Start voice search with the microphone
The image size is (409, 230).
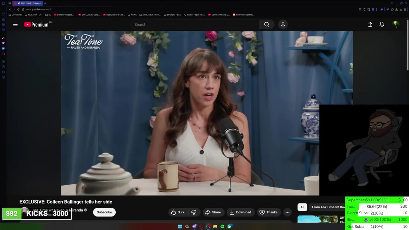[x=283, y=24]
